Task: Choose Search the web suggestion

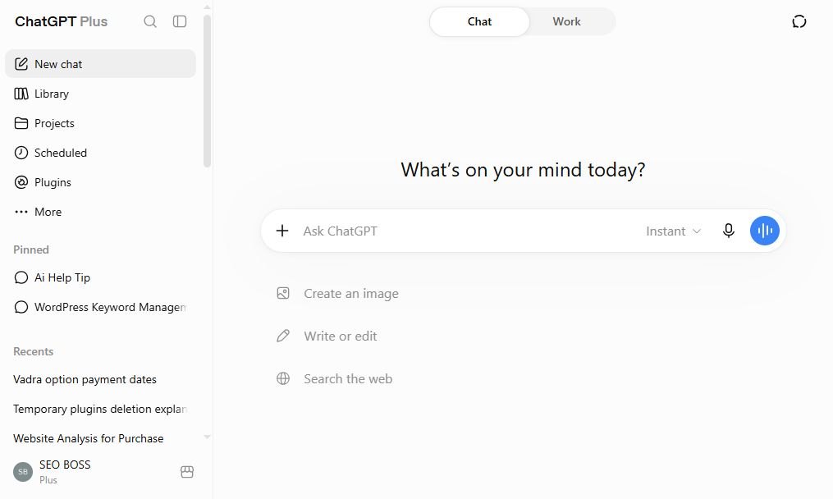Action: click(335, 378)
